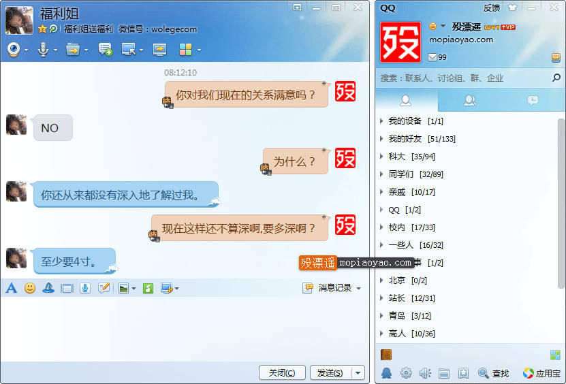Open 应用宝 app store button
The height and width of the screenshot is (384, 566).
coord(541,373)
